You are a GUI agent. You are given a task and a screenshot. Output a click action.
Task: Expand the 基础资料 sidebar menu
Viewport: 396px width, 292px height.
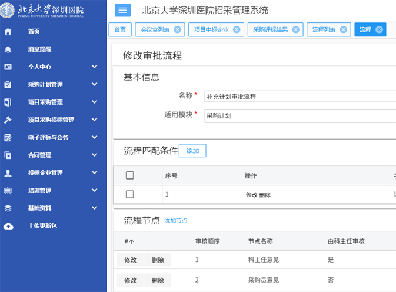tap(94, 208)
